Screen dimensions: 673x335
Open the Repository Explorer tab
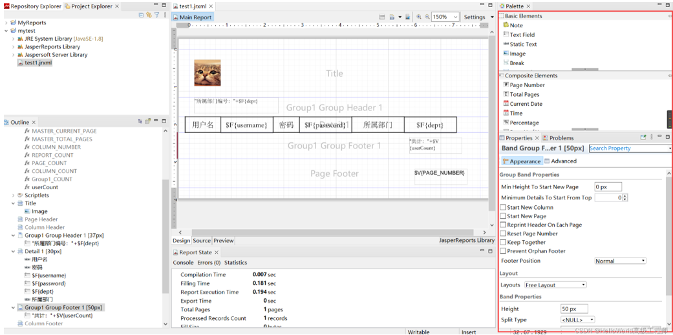click(x=36, y=6)
